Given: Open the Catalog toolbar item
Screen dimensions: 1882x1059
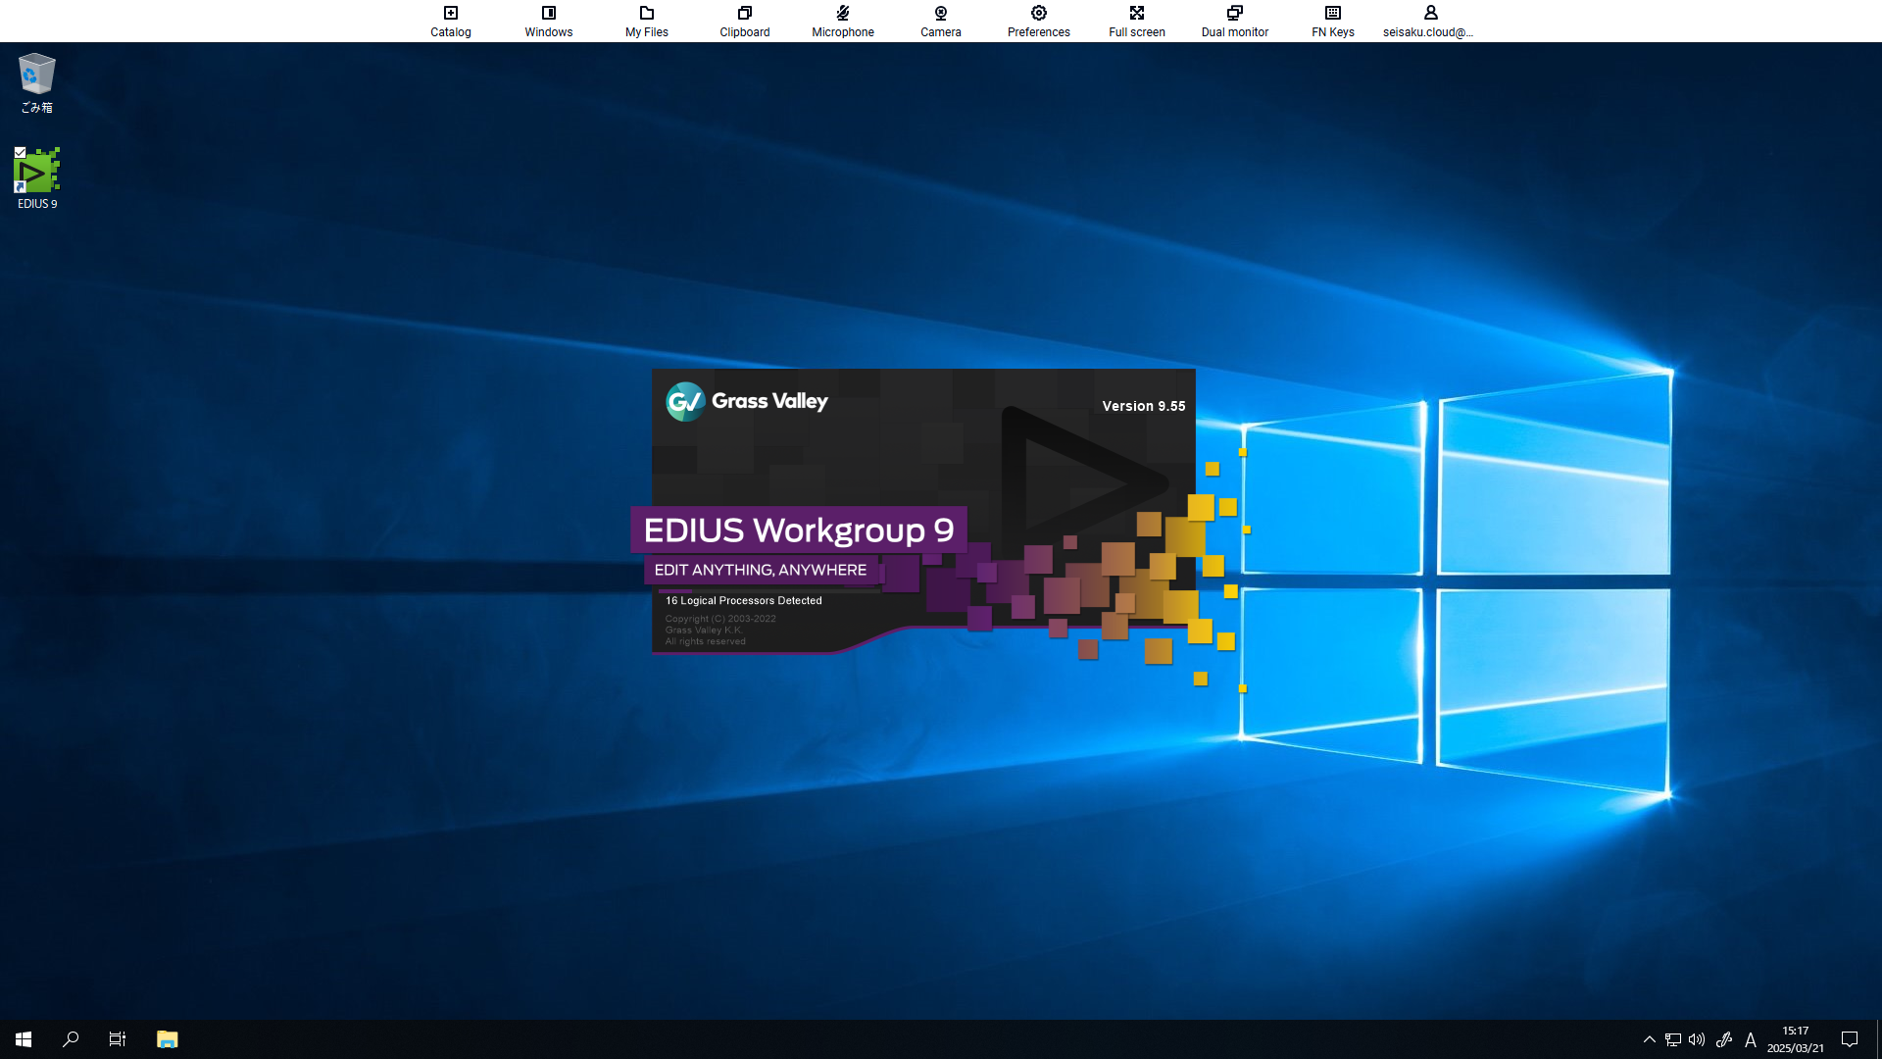Looking at the screenshot, I should [x=451, y=21].
